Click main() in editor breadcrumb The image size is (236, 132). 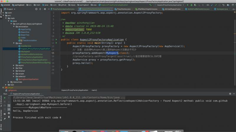pyautogui.click(x=94, y=90)
